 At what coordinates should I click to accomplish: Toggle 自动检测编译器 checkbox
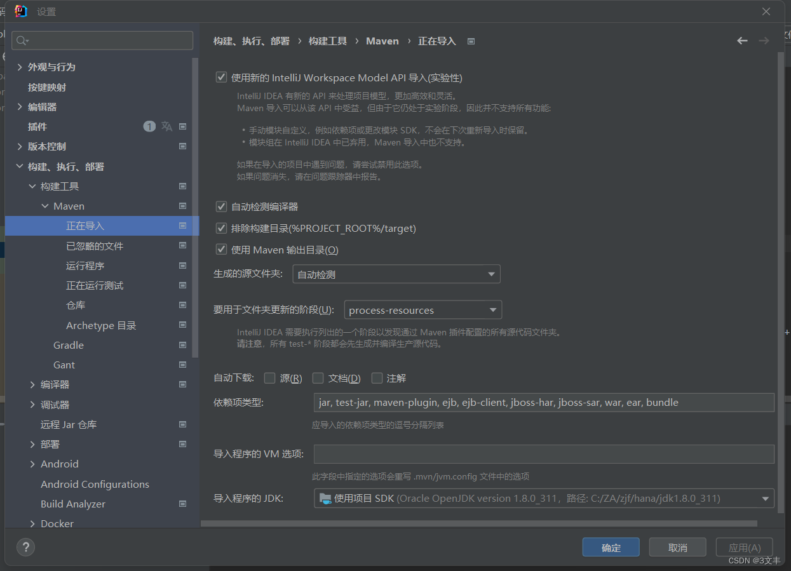tap(221, 206)
